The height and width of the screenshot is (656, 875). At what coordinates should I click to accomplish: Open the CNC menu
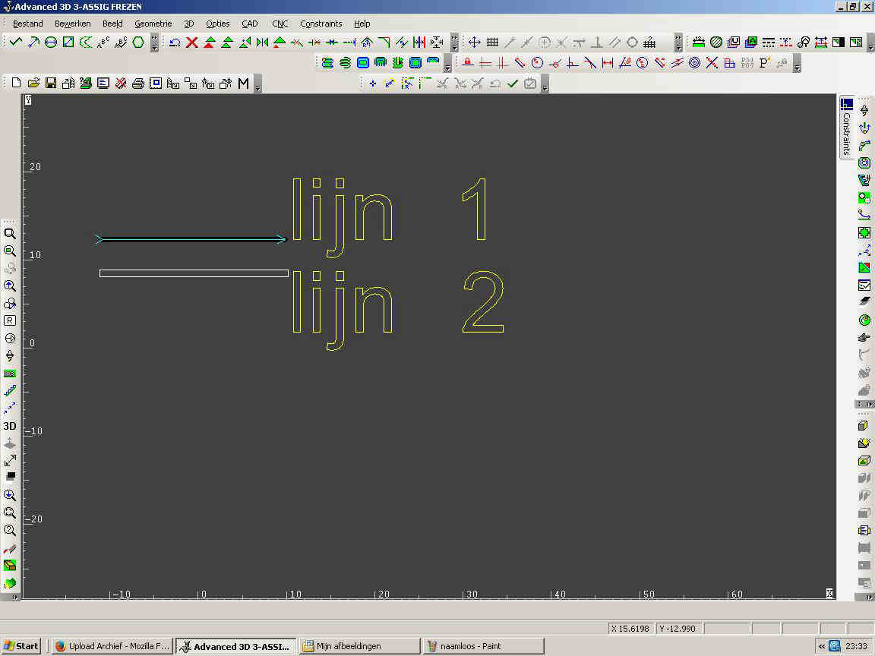280,24
